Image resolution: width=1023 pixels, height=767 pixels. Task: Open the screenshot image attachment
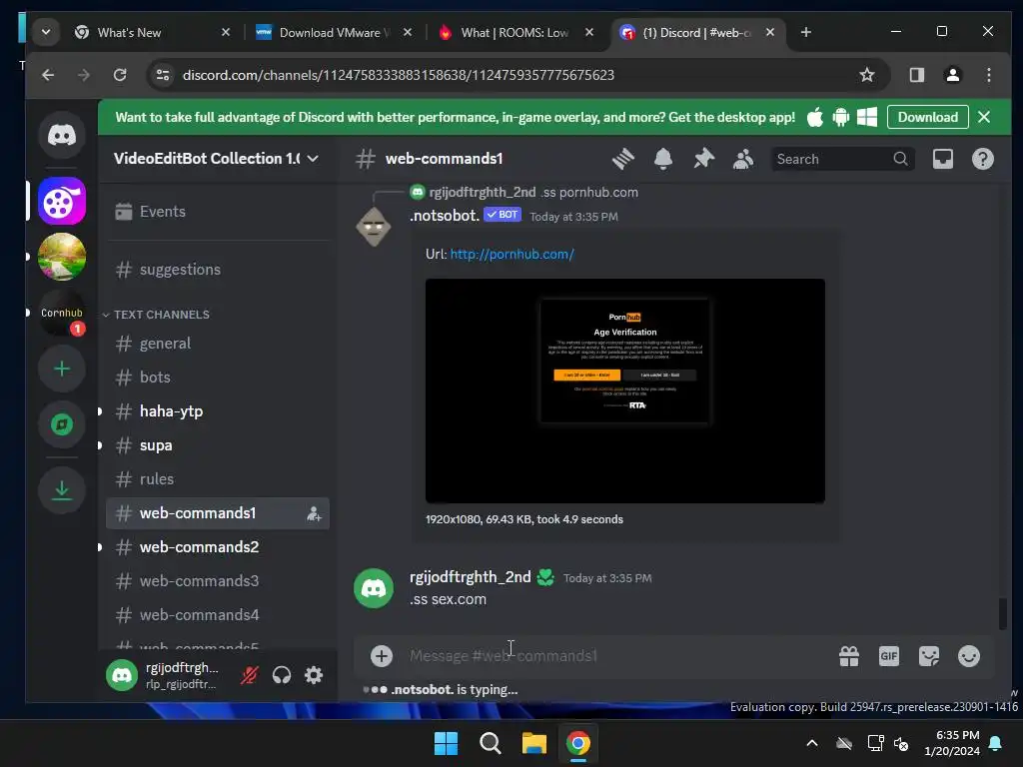[625, 390]
